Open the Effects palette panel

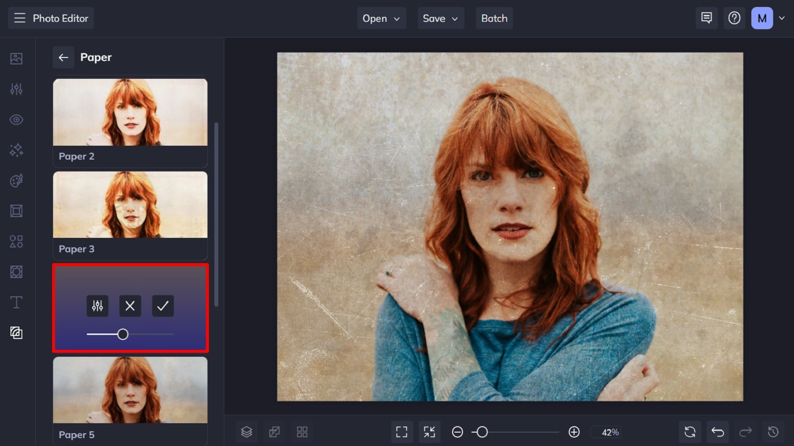click(16, 180)
